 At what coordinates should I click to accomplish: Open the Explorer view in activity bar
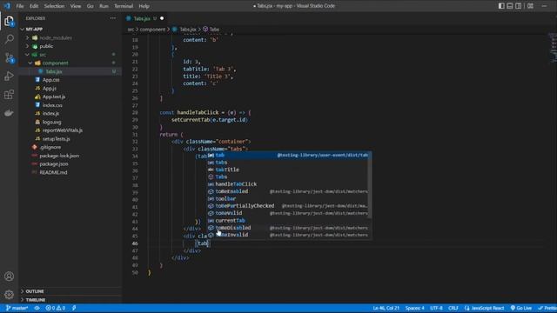coord(10,21)
